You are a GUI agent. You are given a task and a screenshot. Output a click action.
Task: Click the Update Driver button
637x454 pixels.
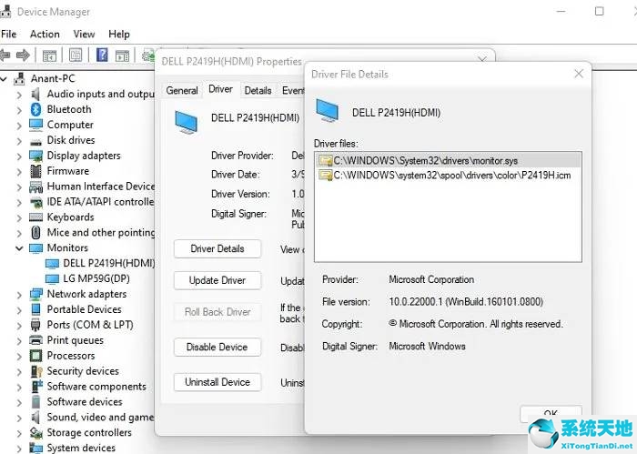pos(217,280)
